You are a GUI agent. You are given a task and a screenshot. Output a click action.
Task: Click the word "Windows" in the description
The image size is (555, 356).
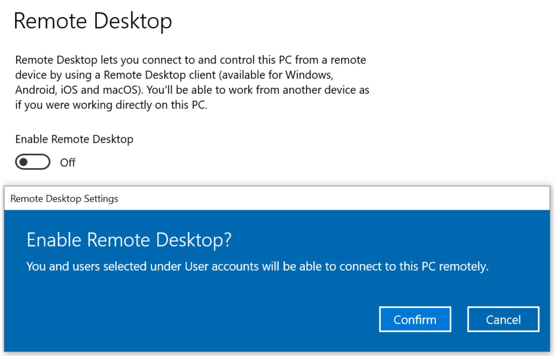(308, 75)
